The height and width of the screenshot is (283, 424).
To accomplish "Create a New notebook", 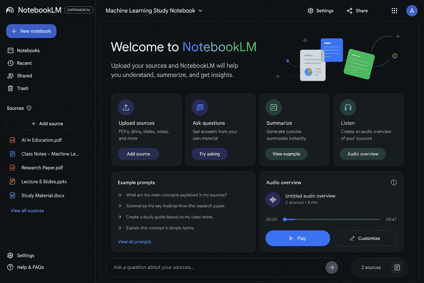I will 31,31.
